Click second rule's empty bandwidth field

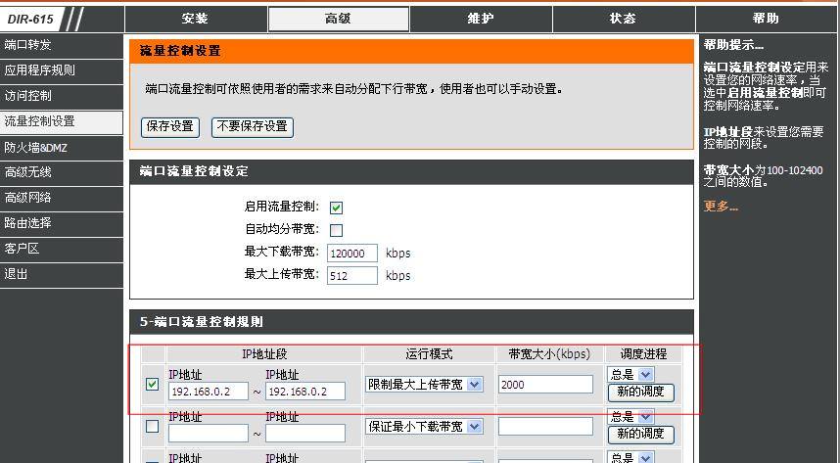(x=545, y=426)
